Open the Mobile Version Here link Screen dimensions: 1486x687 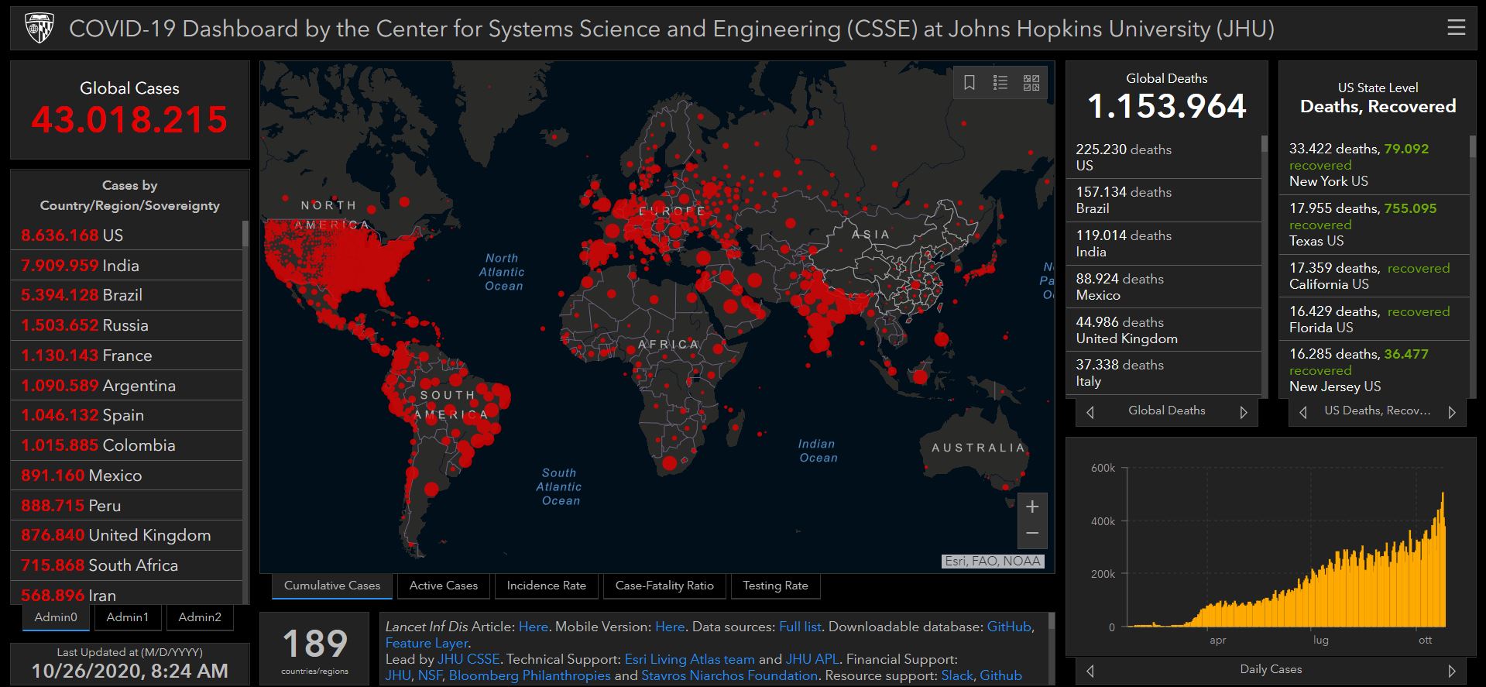tap(670, 627)
